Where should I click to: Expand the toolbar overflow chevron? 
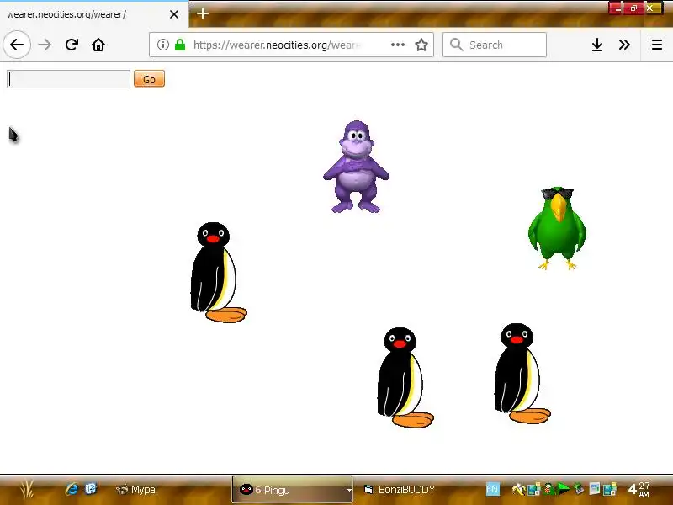tap(624, 45)
